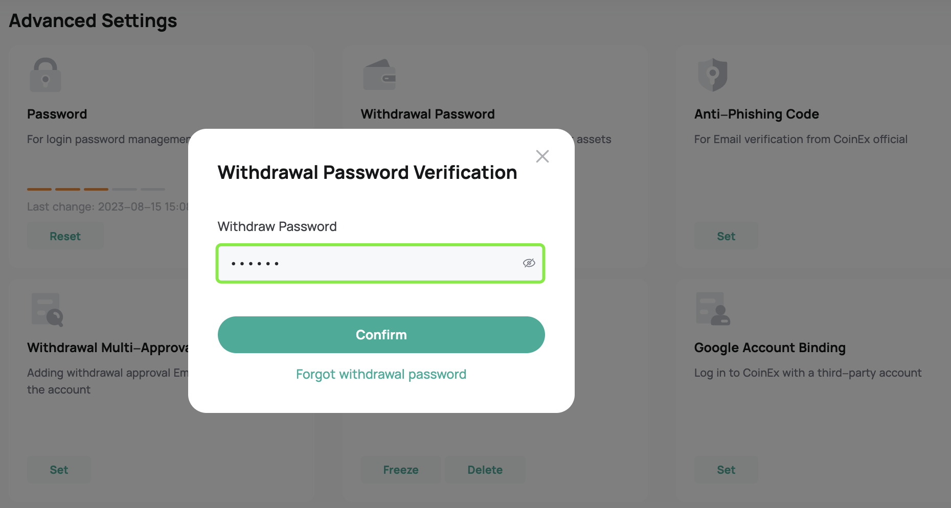951x508 pixels.
Task: Click the Password lock icon
Action: [46, 75]
